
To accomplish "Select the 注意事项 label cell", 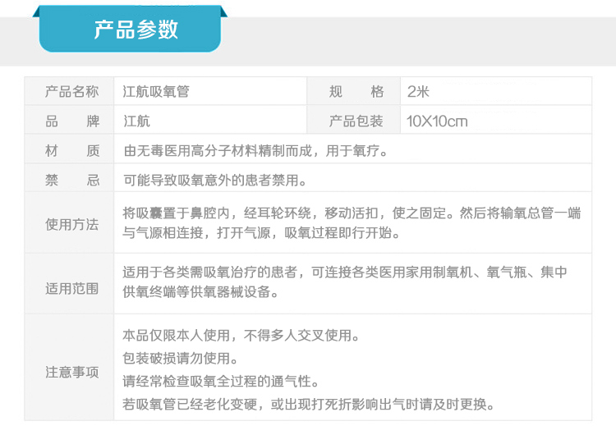I will (x=71, y=372).
